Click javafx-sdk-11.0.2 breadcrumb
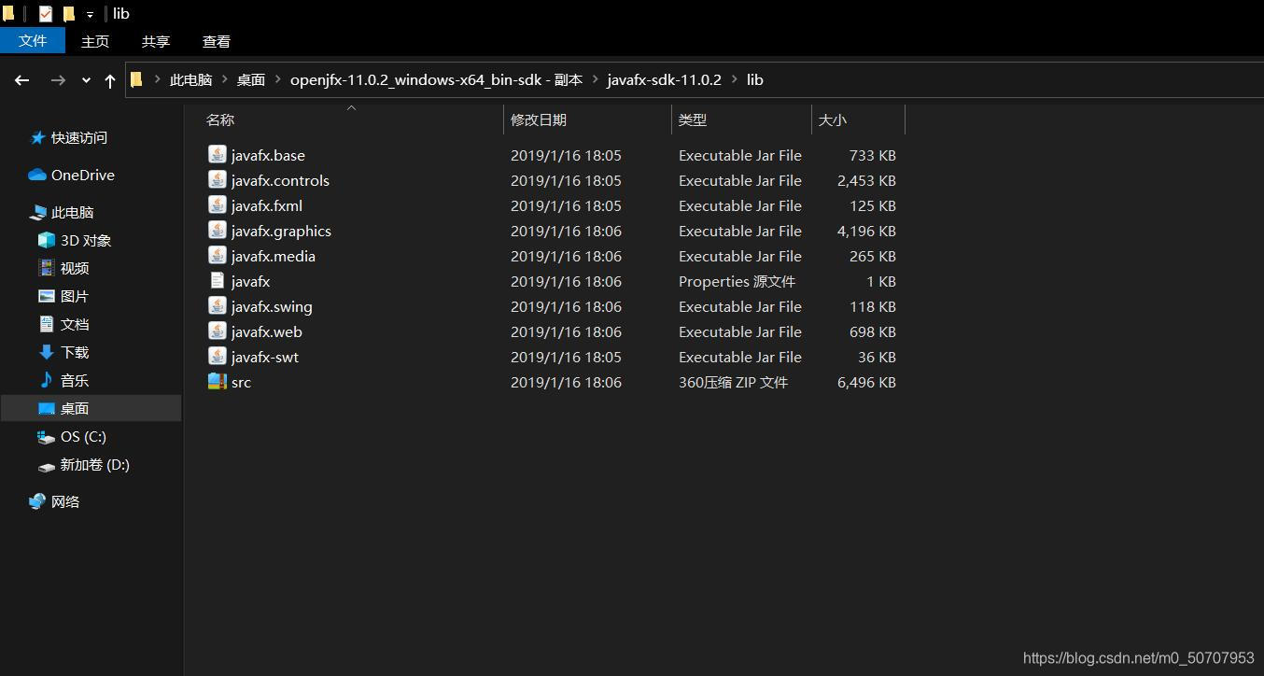The height and width of the screenshot is (676, 1264). click(x=664, y=80)
